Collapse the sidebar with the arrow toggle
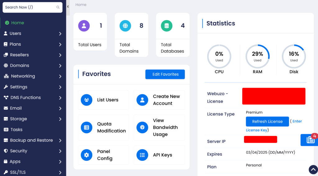The width and height of the screenshot is (318, 176). 68,7
